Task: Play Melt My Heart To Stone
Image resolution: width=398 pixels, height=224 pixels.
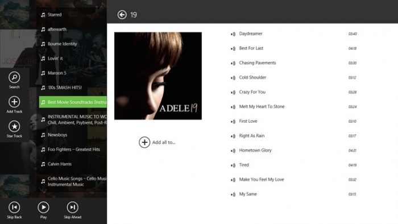Action: point(262,106)
